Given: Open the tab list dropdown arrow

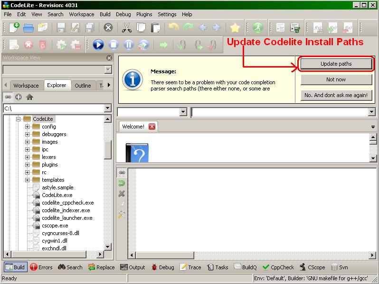Looking at the screenshot, I should [373, 127].
